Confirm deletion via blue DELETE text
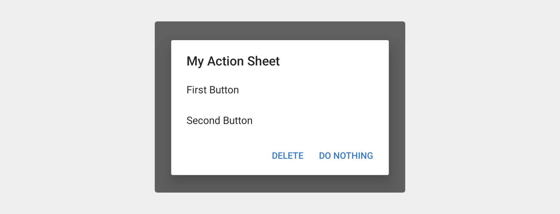The height and width of the screenshot is (214, 560). click(287, 156)
